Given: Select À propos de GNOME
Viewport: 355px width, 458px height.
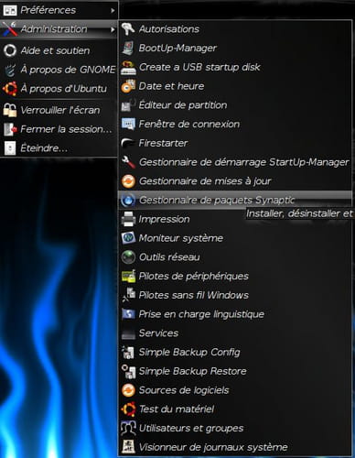Looking at the screenshot, I should (59, 70).
